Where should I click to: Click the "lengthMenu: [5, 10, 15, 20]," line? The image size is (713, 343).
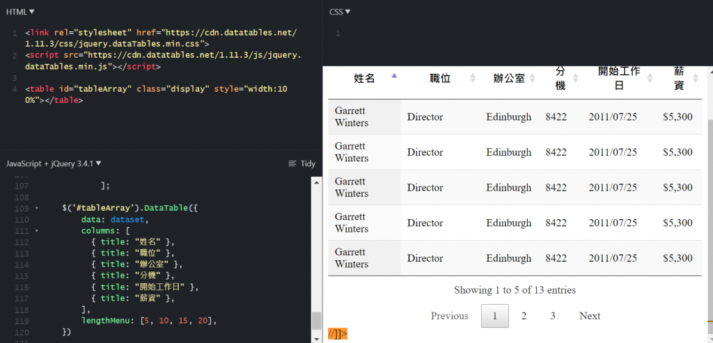pos(149,321)
